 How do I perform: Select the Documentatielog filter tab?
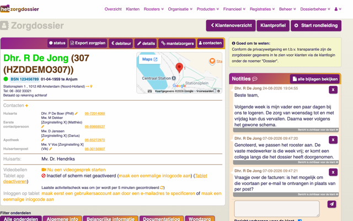[x=162, y=219]
